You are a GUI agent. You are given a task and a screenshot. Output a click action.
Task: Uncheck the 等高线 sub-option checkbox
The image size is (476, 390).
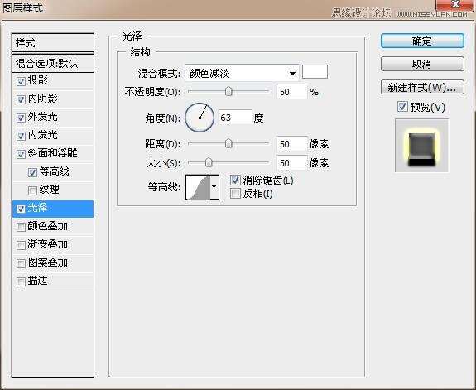point(32,172)
